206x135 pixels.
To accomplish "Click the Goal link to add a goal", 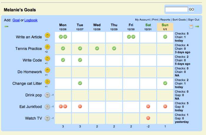I will coord(16,20).
